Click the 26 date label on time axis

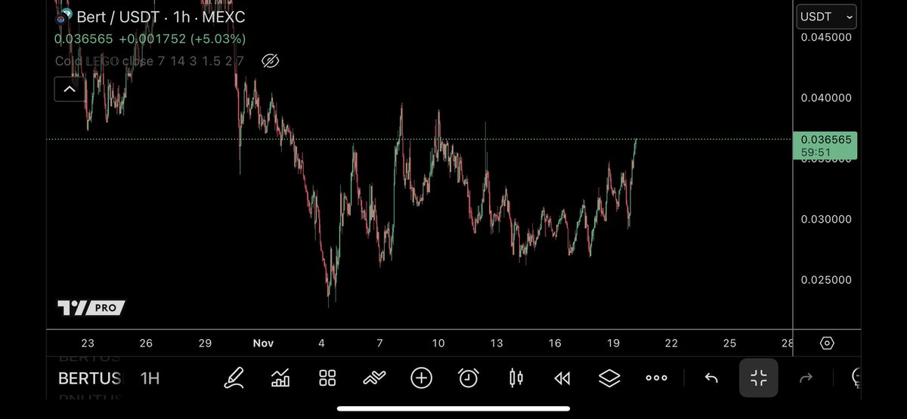point(146,343)
